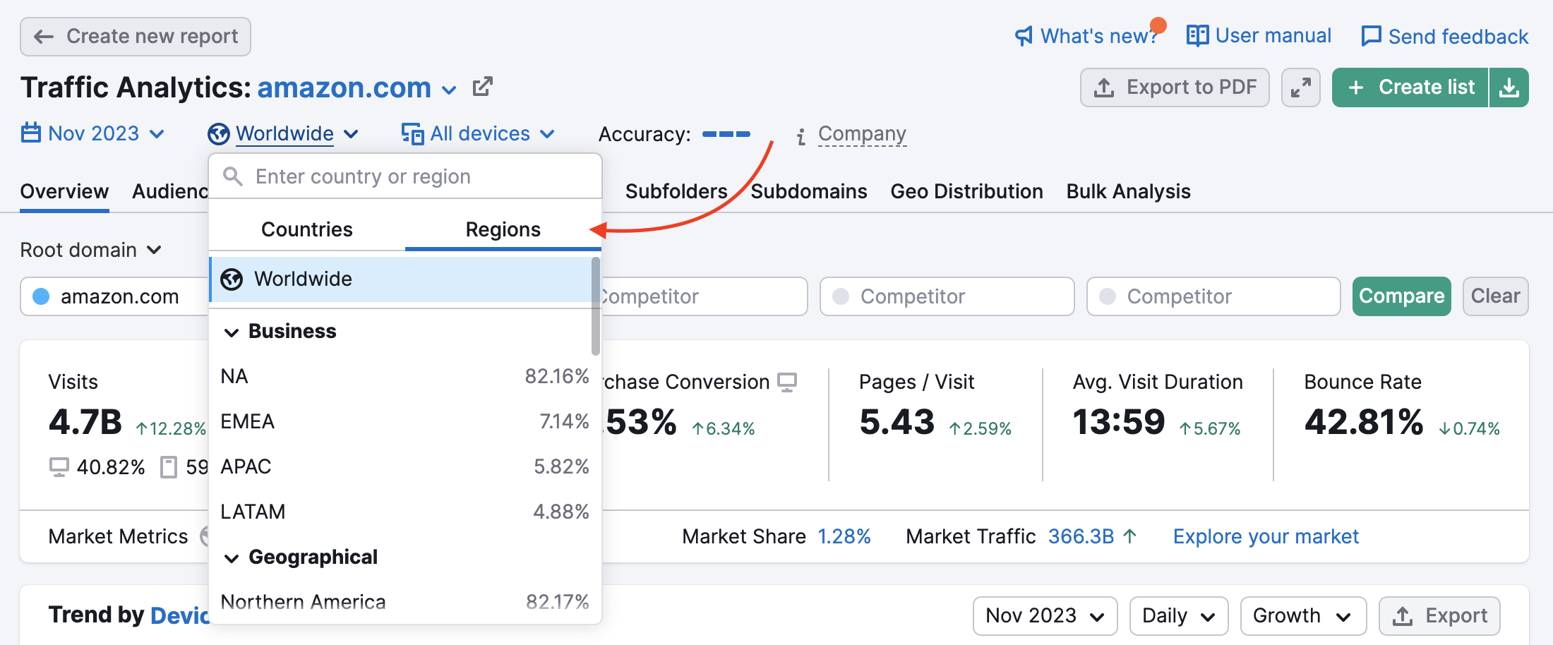Image resolution: width=1553 pixels, height=645 pixels.
Task: Open external link icon beside amazon.com
Action: click(x=483, y=87)
